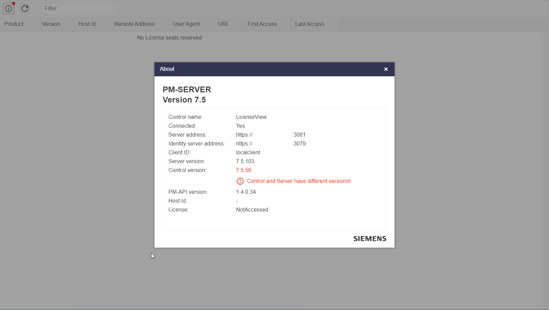Click the LicenseView control name value
Viewport: 549px width, 310px height.
pos(251,117)
